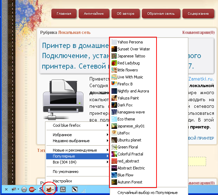Image resolution: width=218 pixels, height=195 pixels.
Task: Open the Содержание button
Action: [198, 14]
